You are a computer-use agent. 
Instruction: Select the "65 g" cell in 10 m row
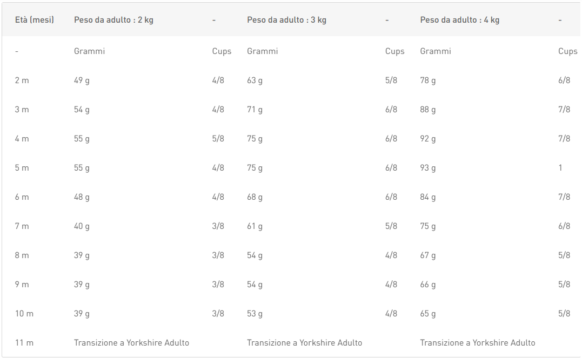tap(427, 314)
